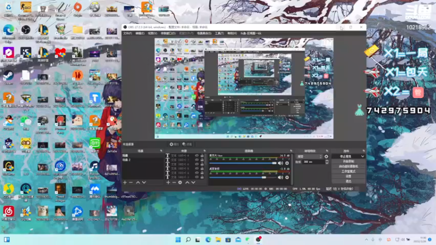Click the Start Virtual Camera button
This screenshot has width=436, height=245.
pyautogui.click(x=348, y=167)
